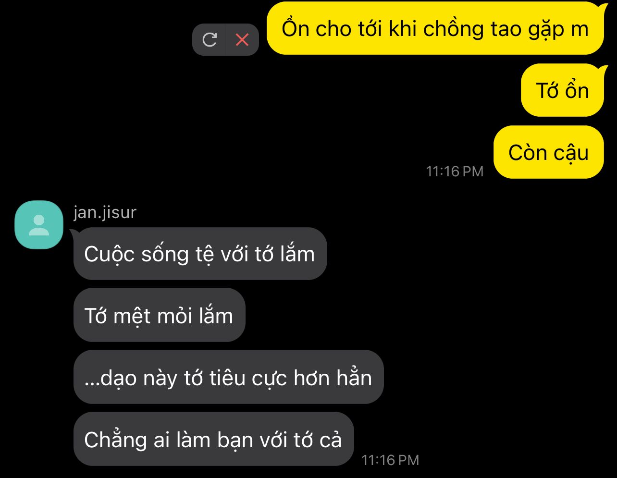Viewport: 617px width, 478px height.
Task: Click the 11:16 PM timestamp beside 'Chẳng ai làm bạn'
Action: click(x=390, y=460)
